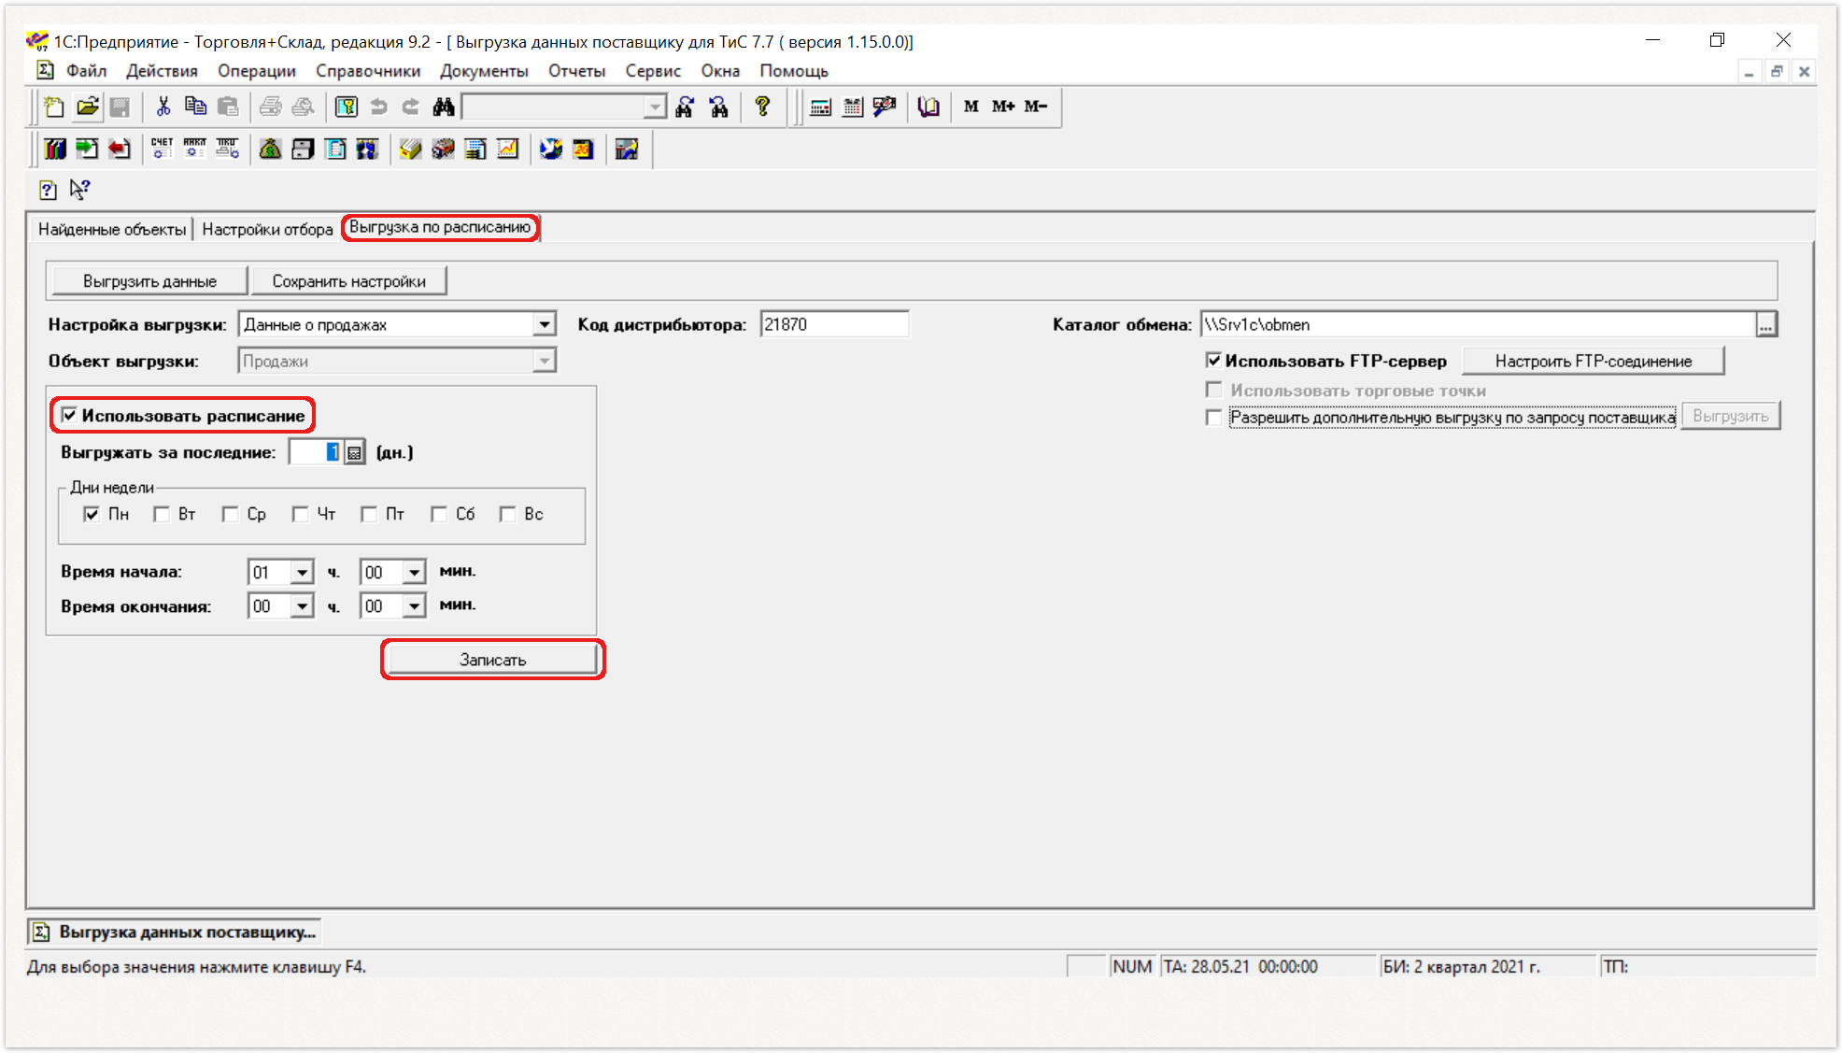Click the date 26 calendar icon
The height and width of the screenshot is (1053, 1842).
(583, 149)
